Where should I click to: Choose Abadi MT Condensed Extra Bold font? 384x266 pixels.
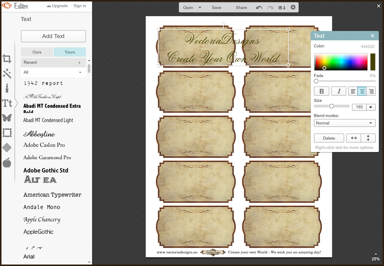[52, 109]
